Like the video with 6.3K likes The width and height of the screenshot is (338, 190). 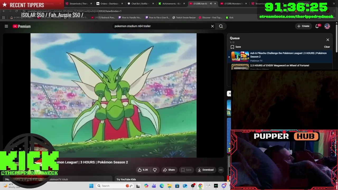143,170
